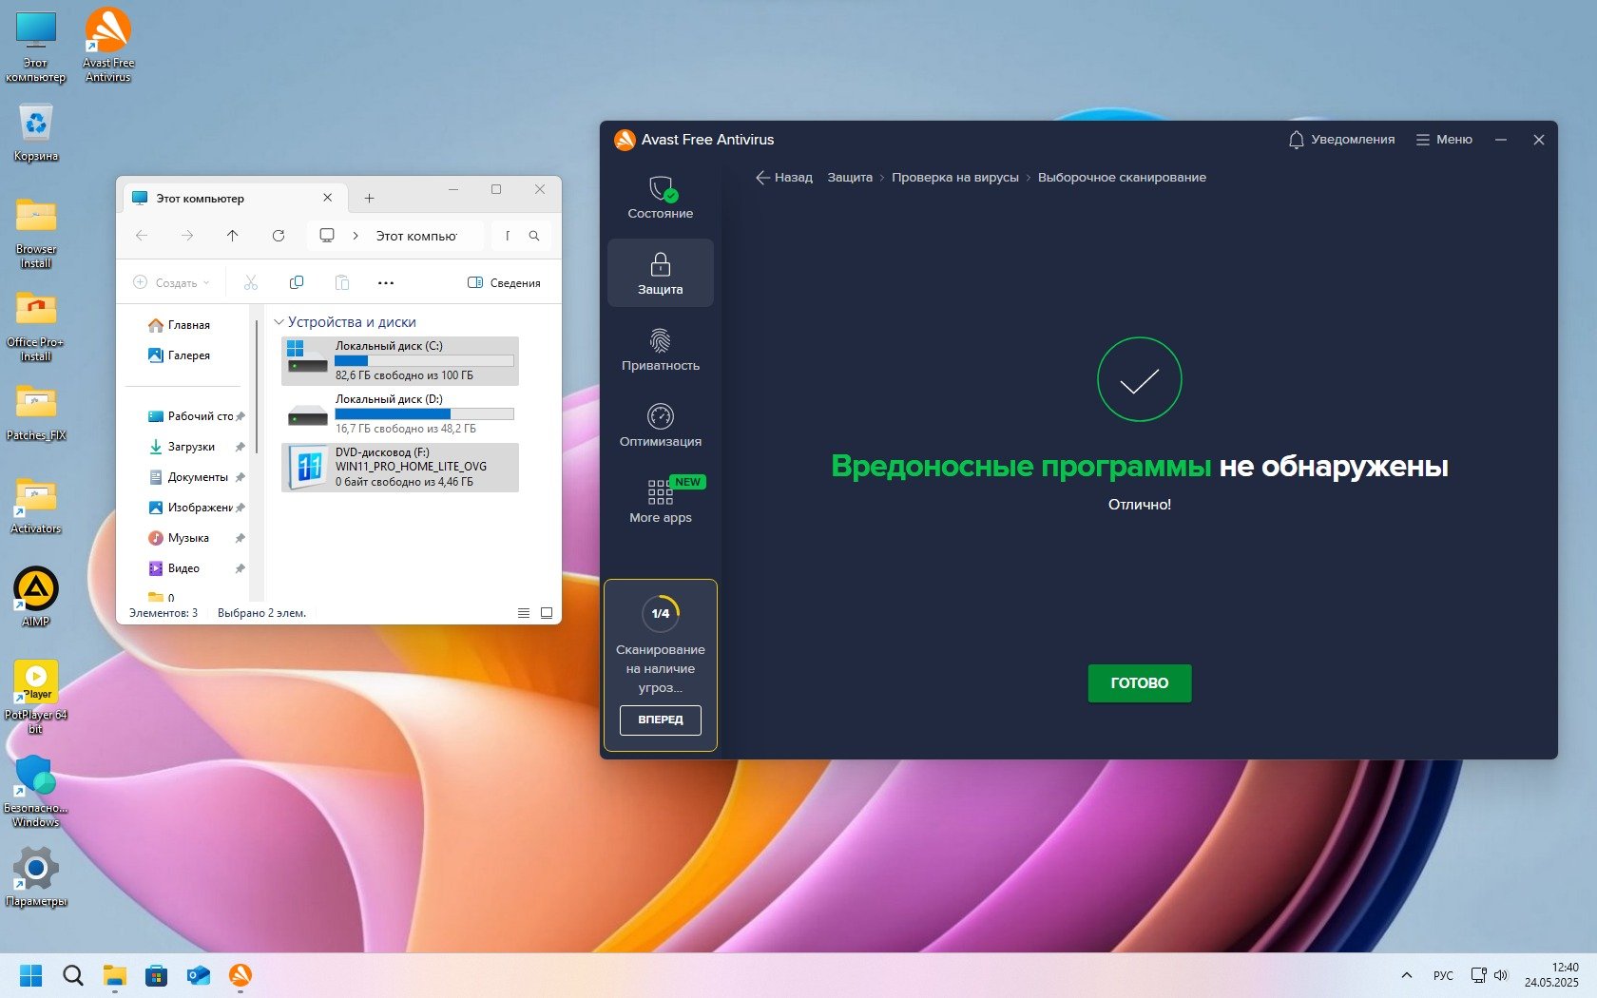Click the Outlook taskbar icon
This screenshot has width=1597, height=998.
coord(199,975)
